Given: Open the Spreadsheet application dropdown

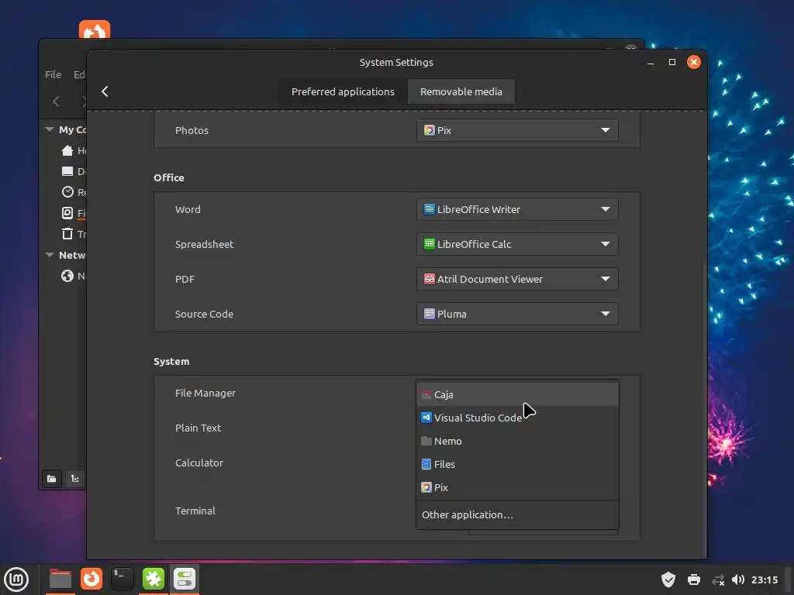Looking at the screenshot, I should point(517,244).
